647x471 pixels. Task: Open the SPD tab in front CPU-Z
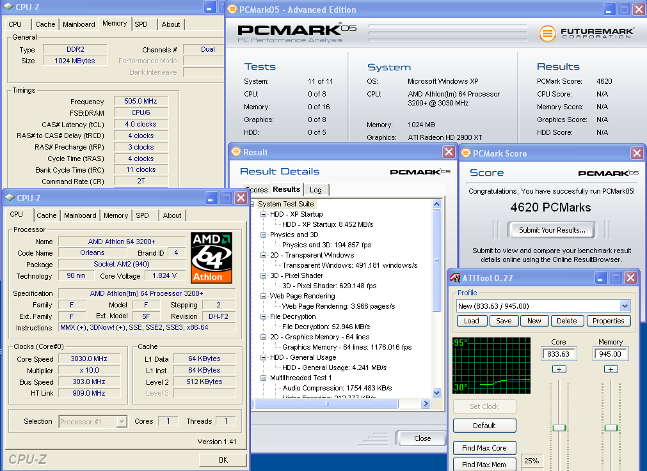[142, 215]
